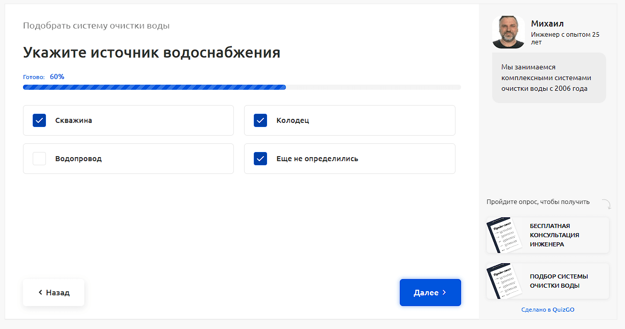Open the Сделано в QuizGO link
The image size is (625, 329).
point(548,310)
